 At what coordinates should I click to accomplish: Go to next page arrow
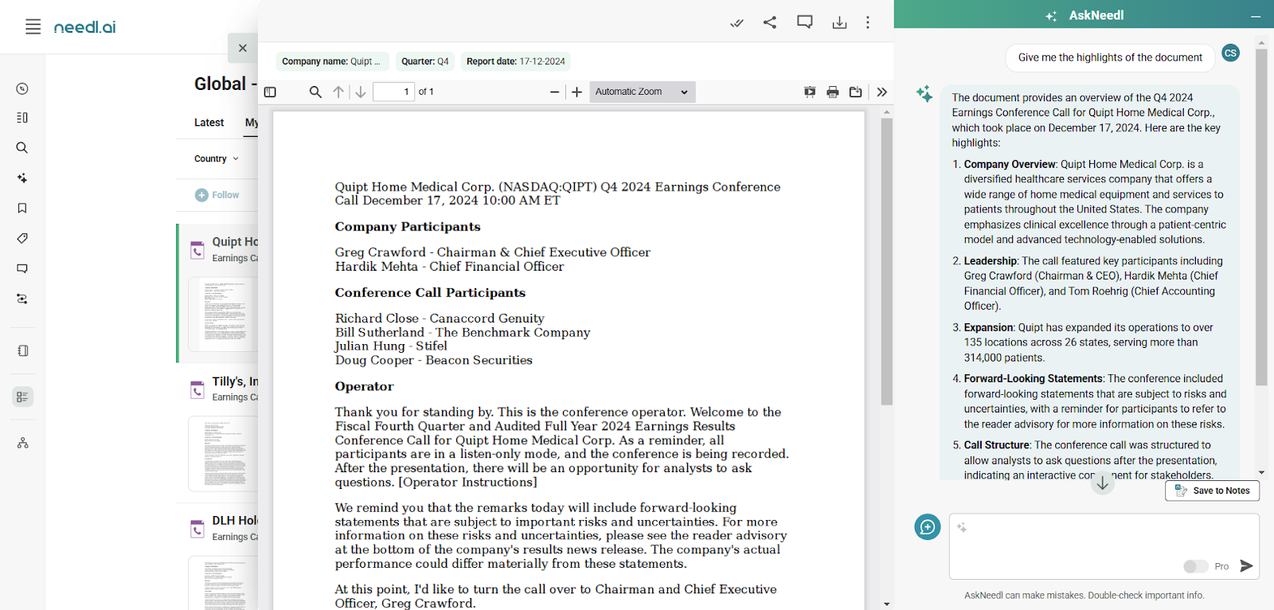click(x=361, y=92)
